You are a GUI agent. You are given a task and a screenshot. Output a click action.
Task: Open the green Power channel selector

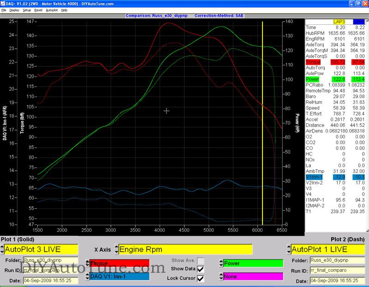point(252,264)
